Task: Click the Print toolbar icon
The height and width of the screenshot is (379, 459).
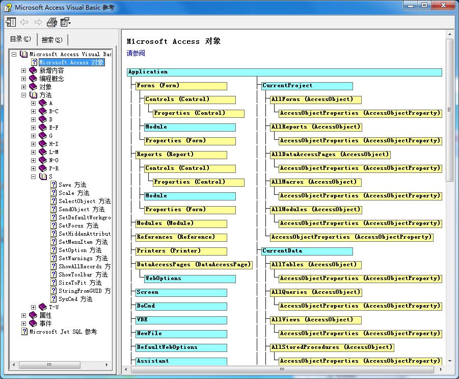Action: tap(52, 22)
